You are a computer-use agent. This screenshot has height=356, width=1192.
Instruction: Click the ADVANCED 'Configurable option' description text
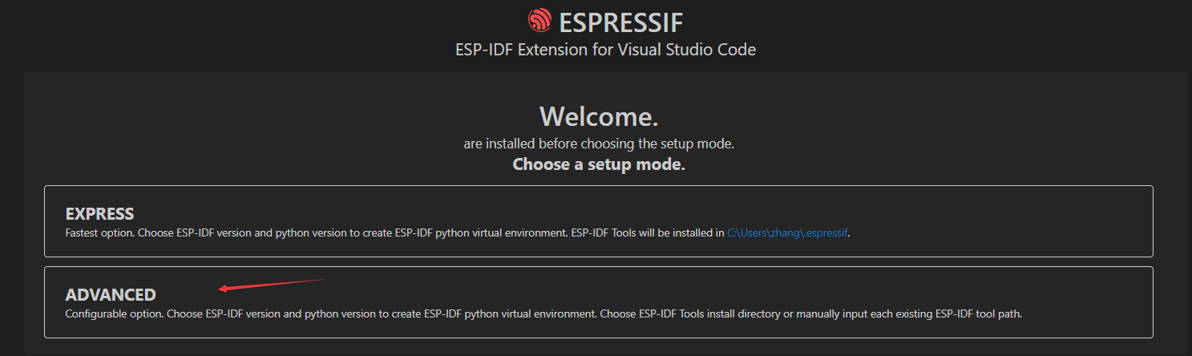[543, 314]
